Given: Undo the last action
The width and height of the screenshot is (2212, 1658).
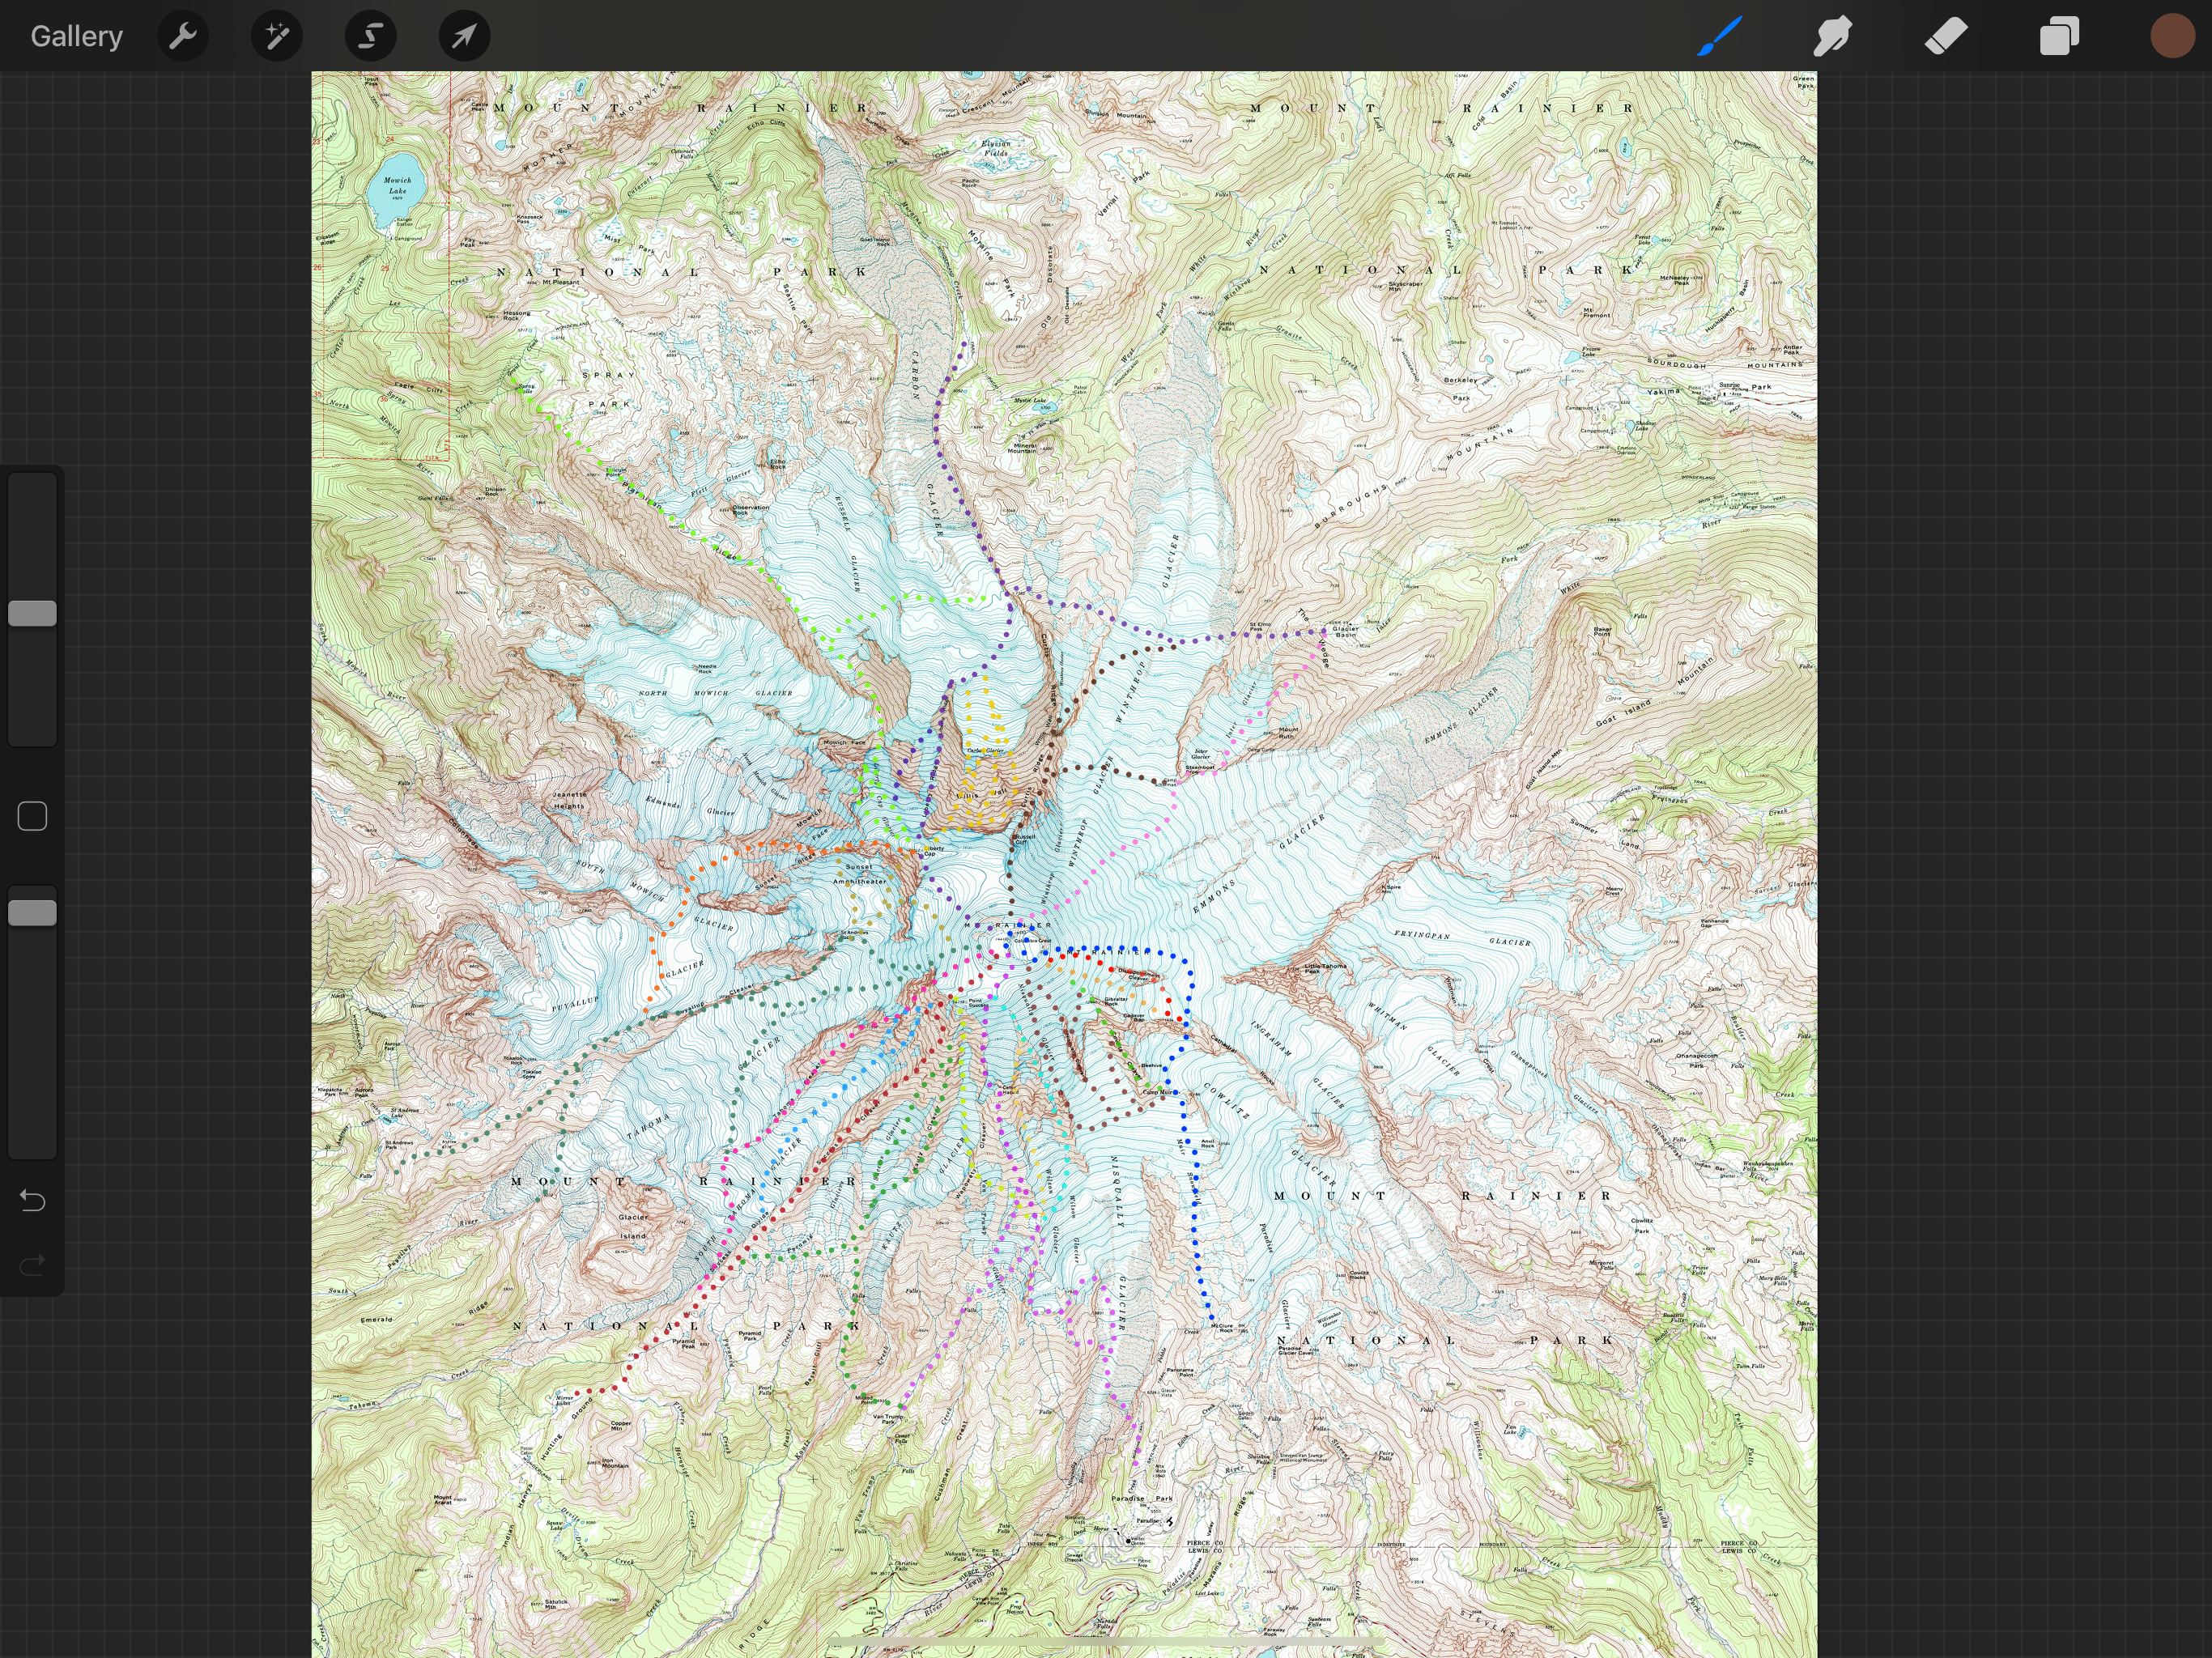Looking at the screenshot, I should (32, 1200).
